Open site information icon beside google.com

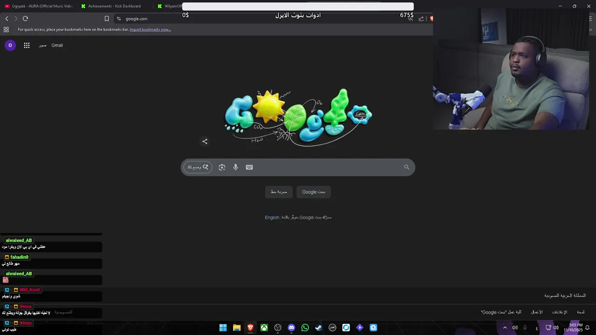pyautogui.click(x=119, y=19)
